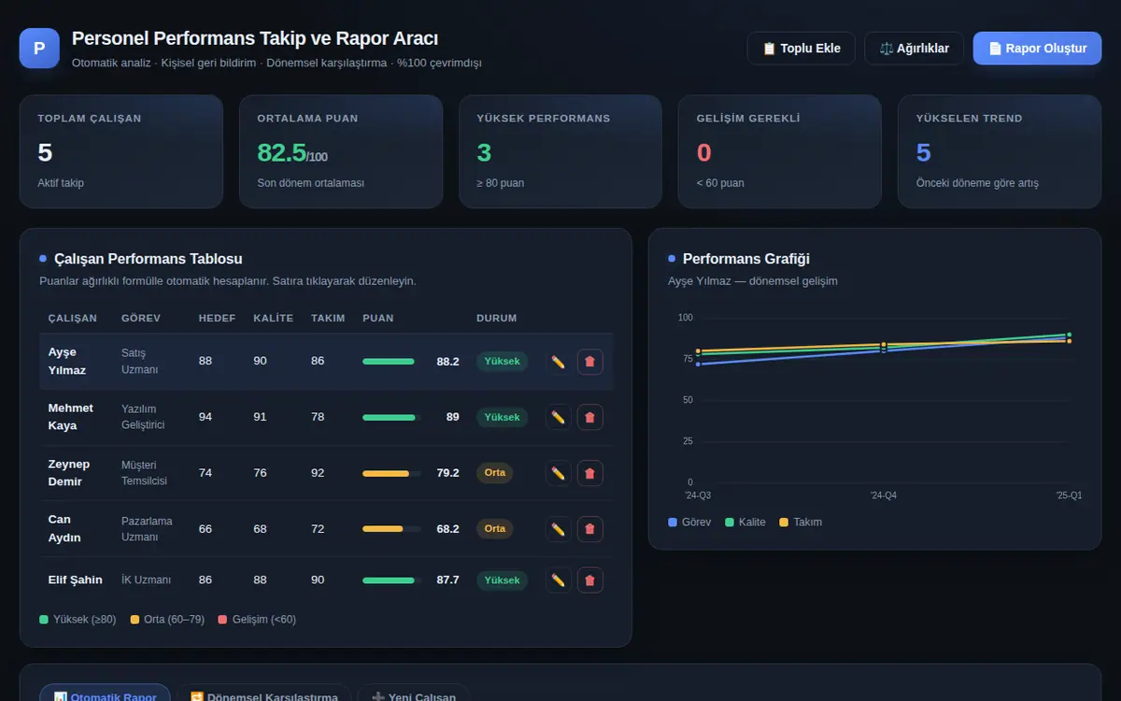Delete Ayşe Yılmaz using the trash icon
Viewport: 1121px width, 701px height.
click(x=589, y=362)
